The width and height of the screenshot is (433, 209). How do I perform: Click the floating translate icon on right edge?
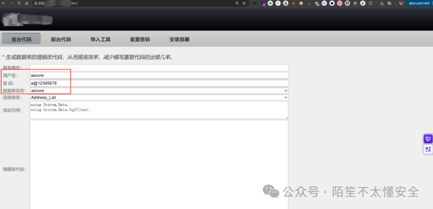(x=428, y=149)
